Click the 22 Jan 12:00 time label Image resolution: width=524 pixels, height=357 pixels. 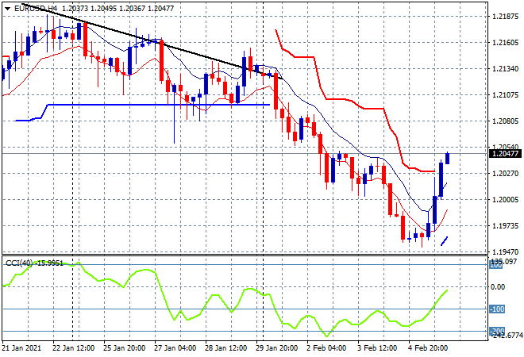(x=73, y=348)
